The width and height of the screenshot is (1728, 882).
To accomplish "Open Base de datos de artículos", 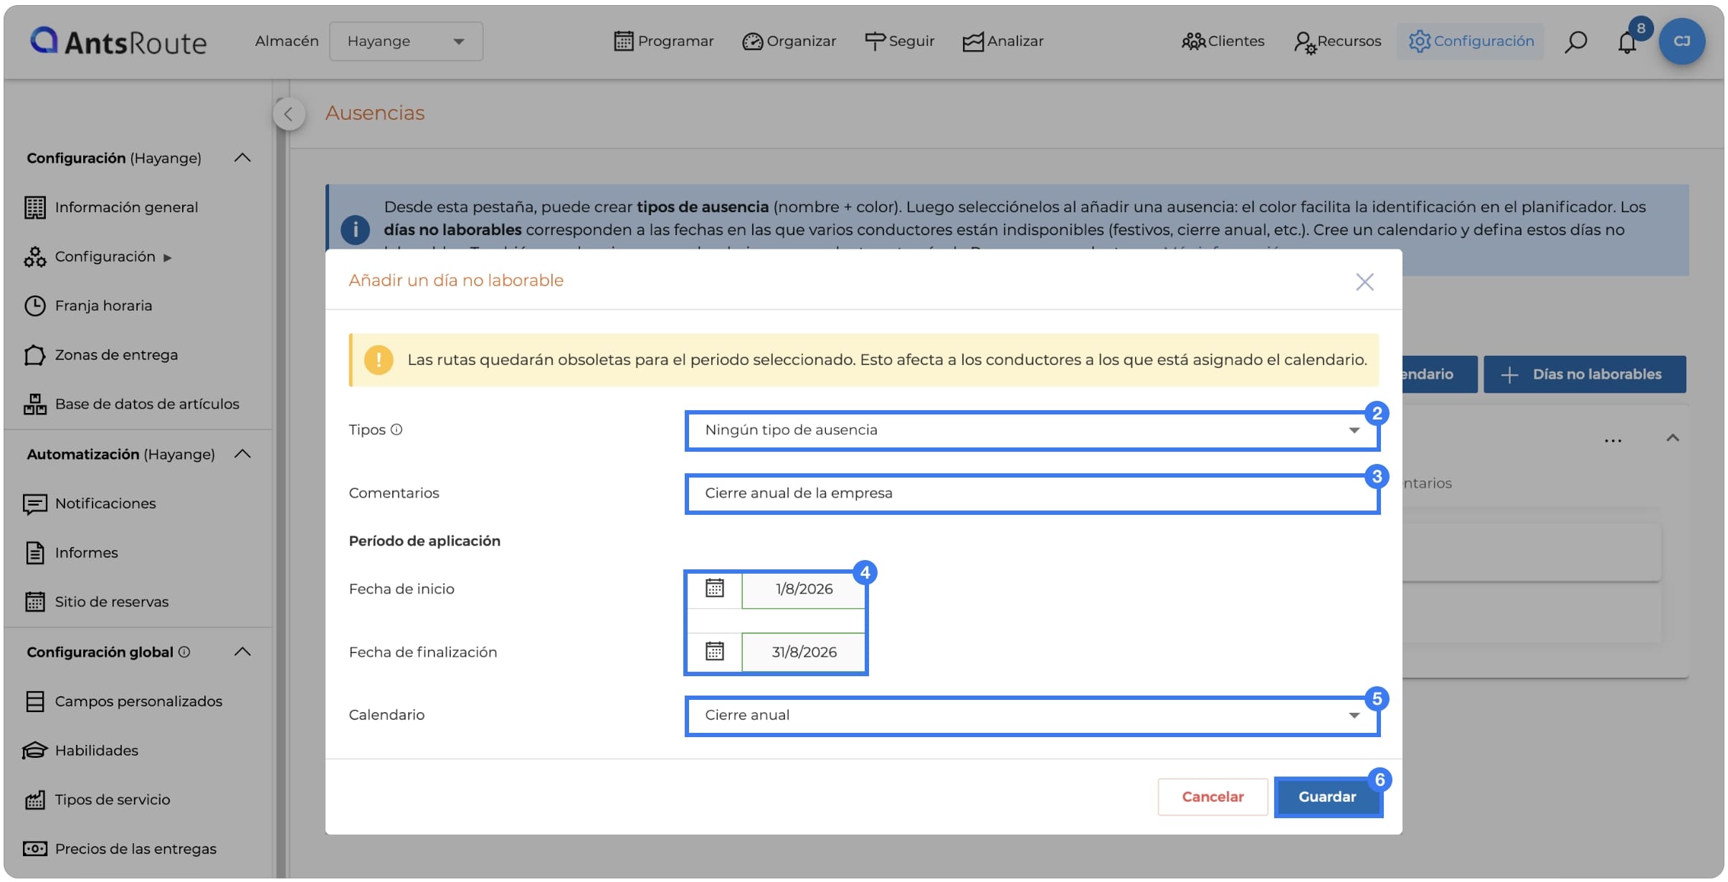I will click(147, 404).
